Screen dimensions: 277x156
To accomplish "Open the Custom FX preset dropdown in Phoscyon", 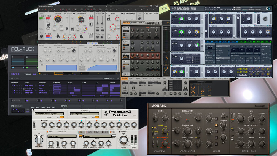I will (97, 136).
